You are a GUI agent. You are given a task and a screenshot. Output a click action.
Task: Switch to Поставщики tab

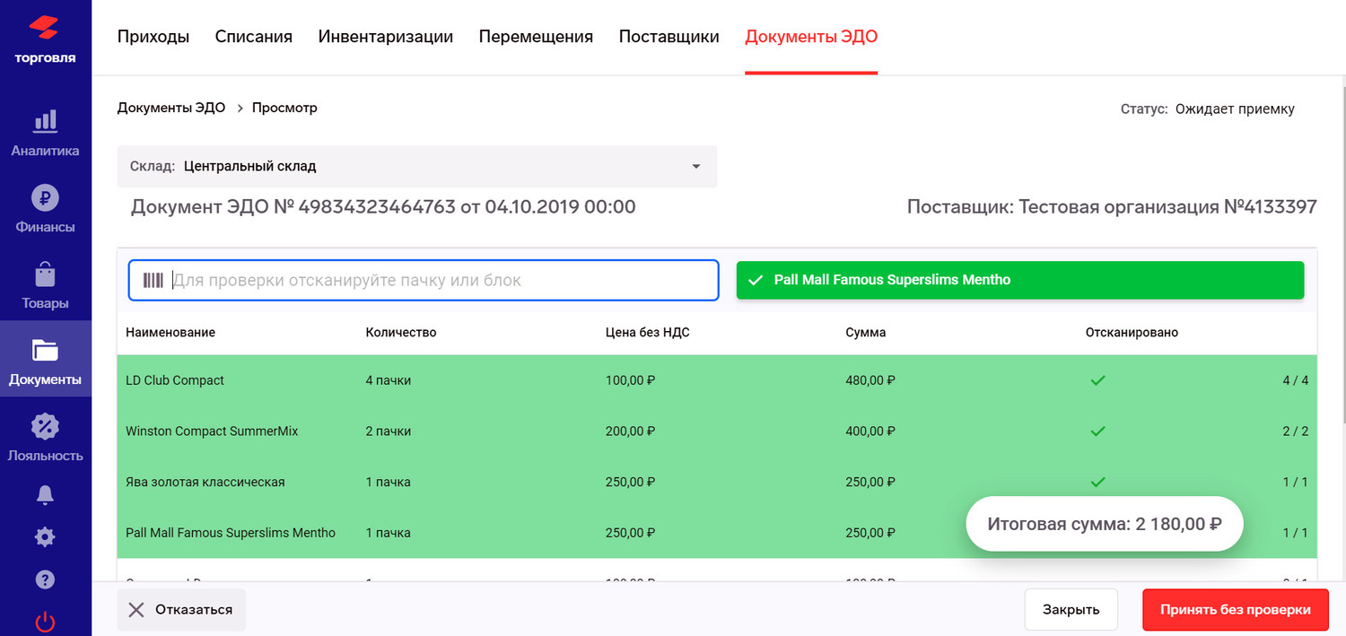click(x=669, y=37)
